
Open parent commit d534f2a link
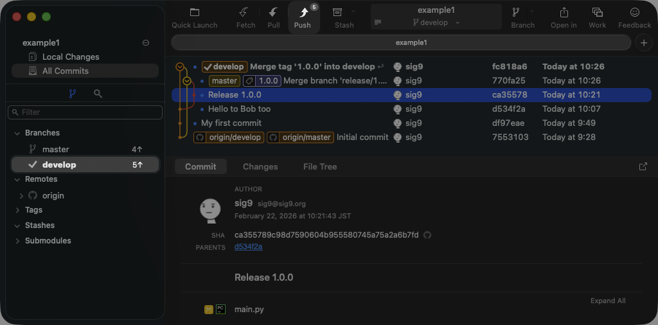pos(248,247)
